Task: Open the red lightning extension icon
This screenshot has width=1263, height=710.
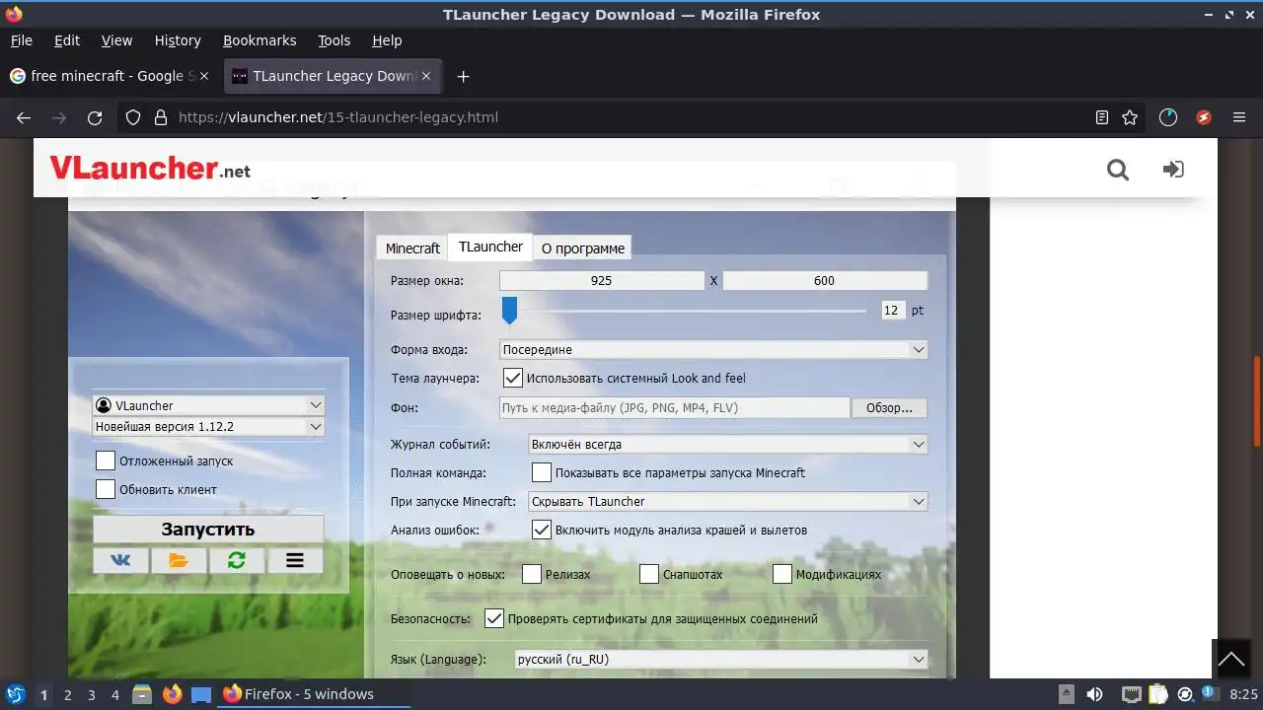Action: (x=1204, y=117)
